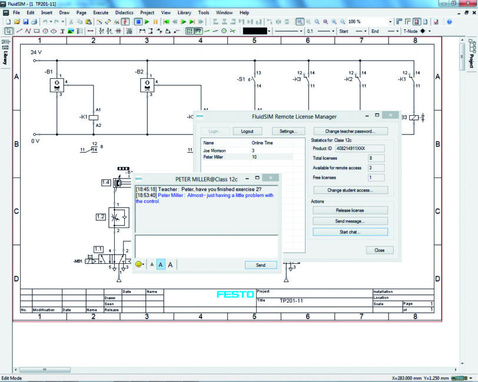
Task: Click the black line color swatch
Action: click(255, 31)
